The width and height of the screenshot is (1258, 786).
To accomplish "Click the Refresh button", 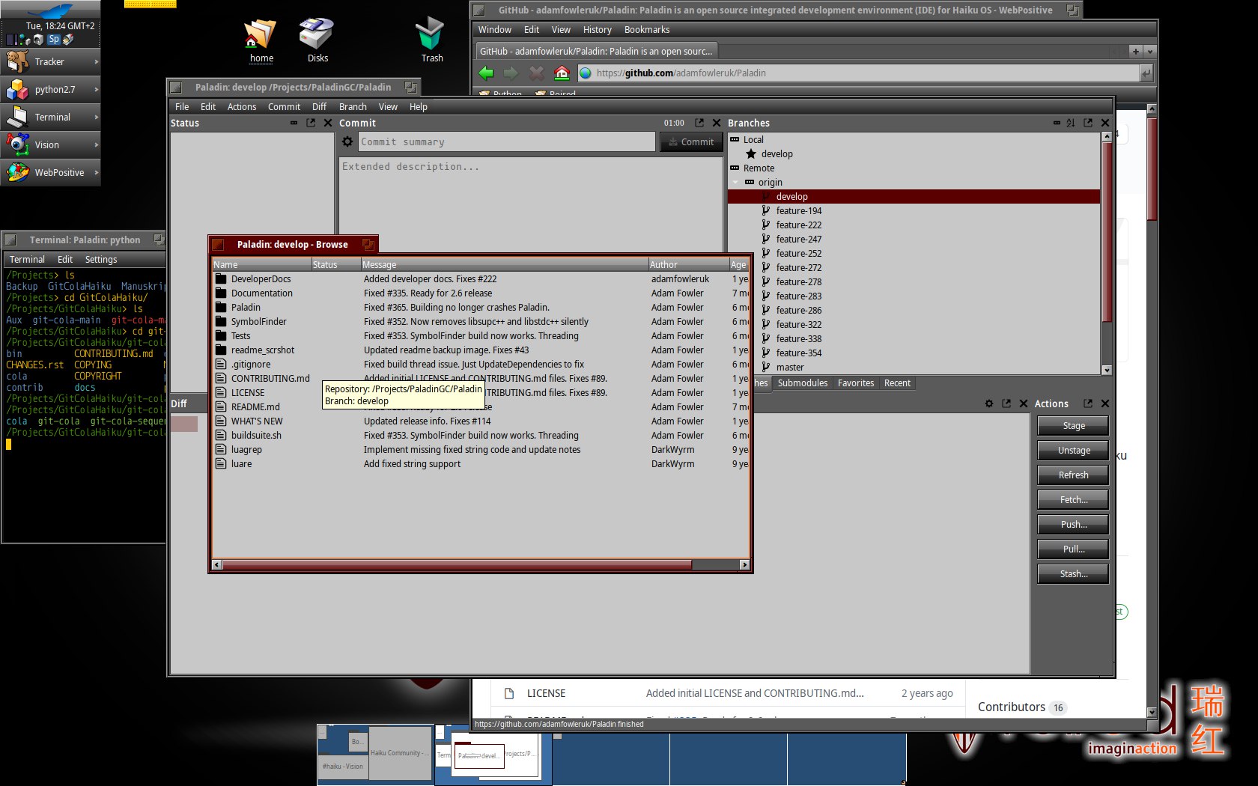I will point(1073,475).
